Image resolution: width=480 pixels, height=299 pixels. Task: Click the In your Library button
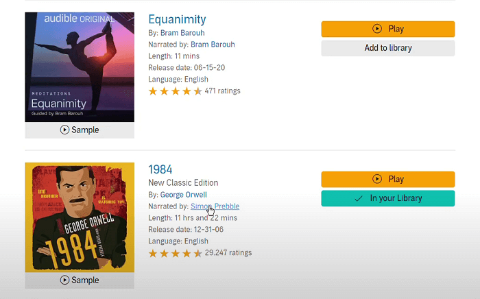[387, 198]
